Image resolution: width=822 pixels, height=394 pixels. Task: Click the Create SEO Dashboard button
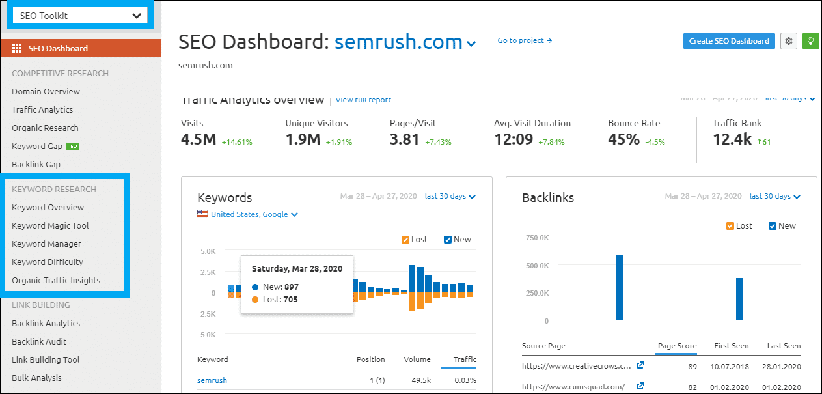(x=728, y=40)
